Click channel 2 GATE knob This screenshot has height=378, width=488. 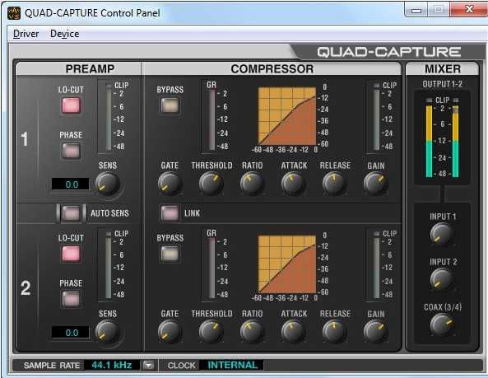click(x=170, y=332)
